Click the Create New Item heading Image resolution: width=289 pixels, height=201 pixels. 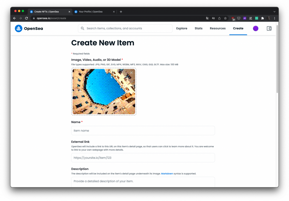click(103, 43)
